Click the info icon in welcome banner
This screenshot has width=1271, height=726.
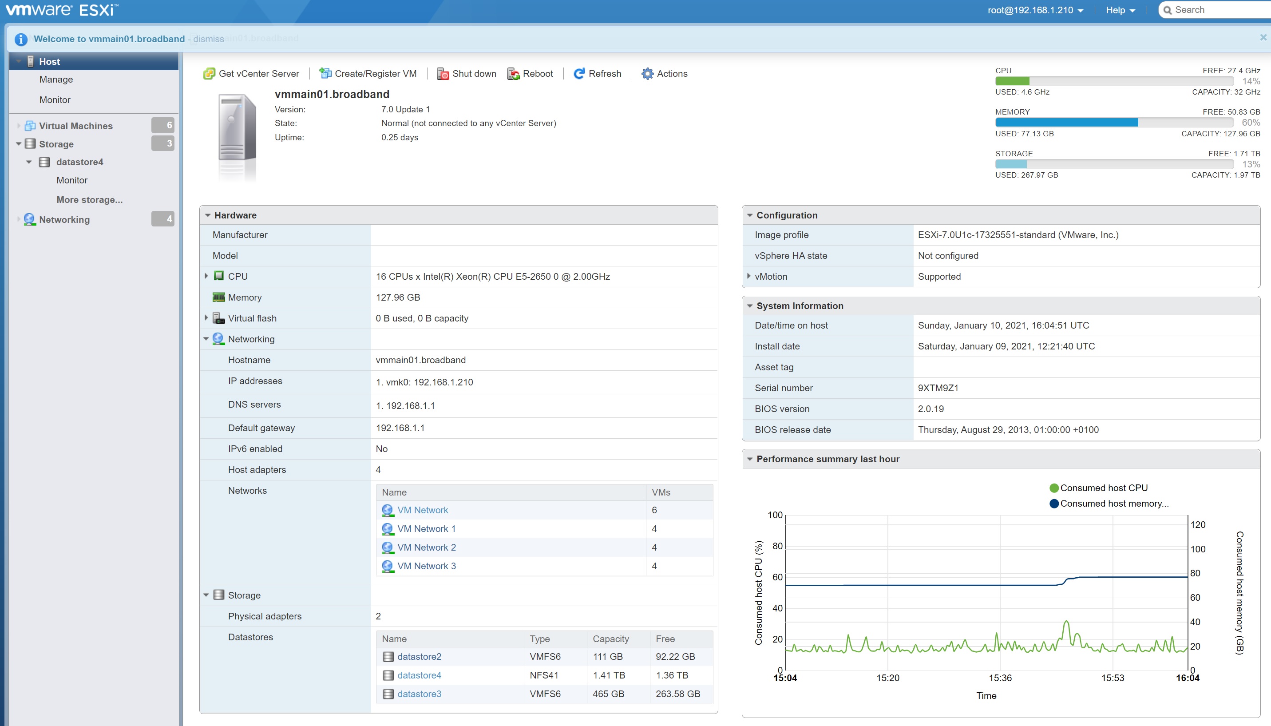(21, 39)
